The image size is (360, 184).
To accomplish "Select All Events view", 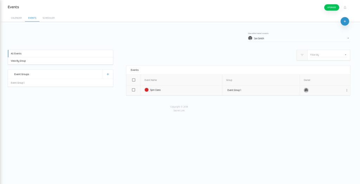I will [x=60, y=54].
